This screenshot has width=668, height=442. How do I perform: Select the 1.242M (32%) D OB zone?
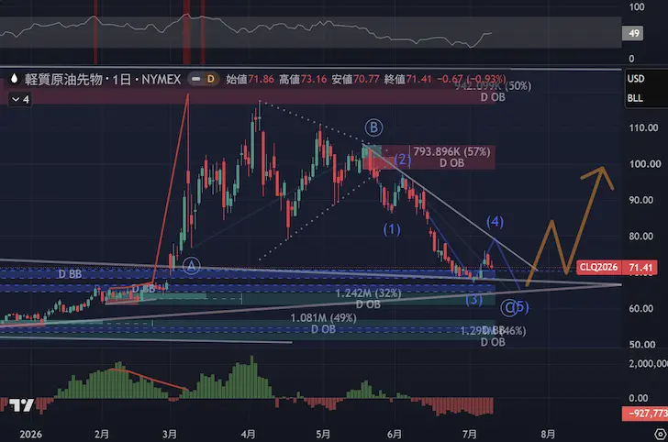pyautogui.click(x=368, y=299)
